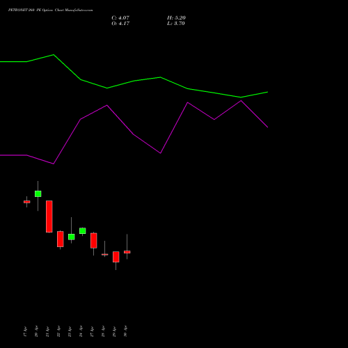Screen dimensions: 348x348
Task: Select the 24 Apr green candle
Action: pos(83,231)
